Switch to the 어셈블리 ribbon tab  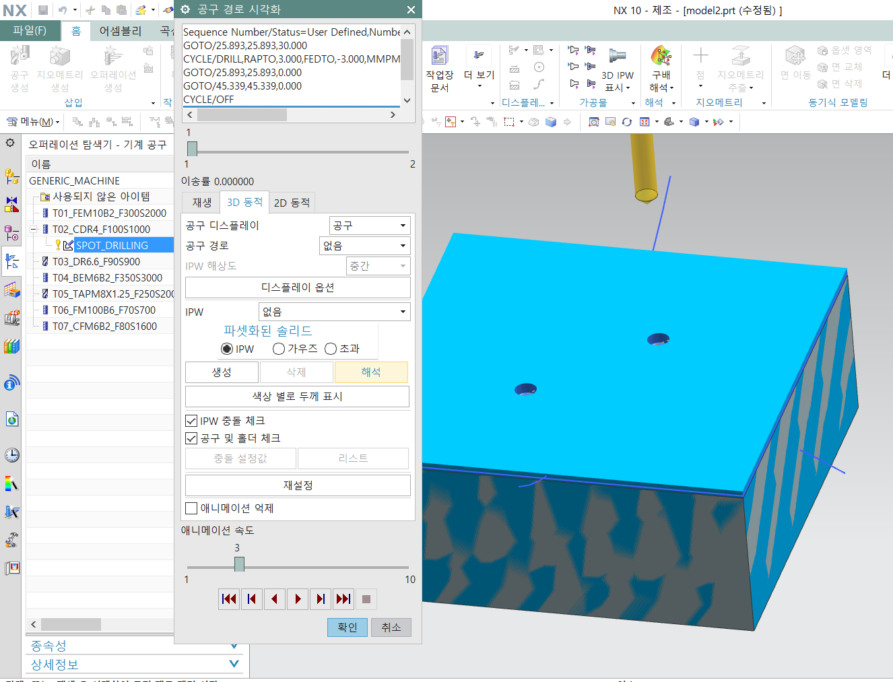[121, 30]
